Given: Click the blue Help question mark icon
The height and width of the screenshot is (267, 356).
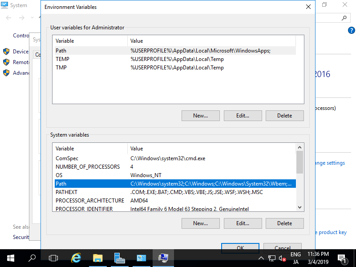Looking at the screenshot, I should pos(351,30).
